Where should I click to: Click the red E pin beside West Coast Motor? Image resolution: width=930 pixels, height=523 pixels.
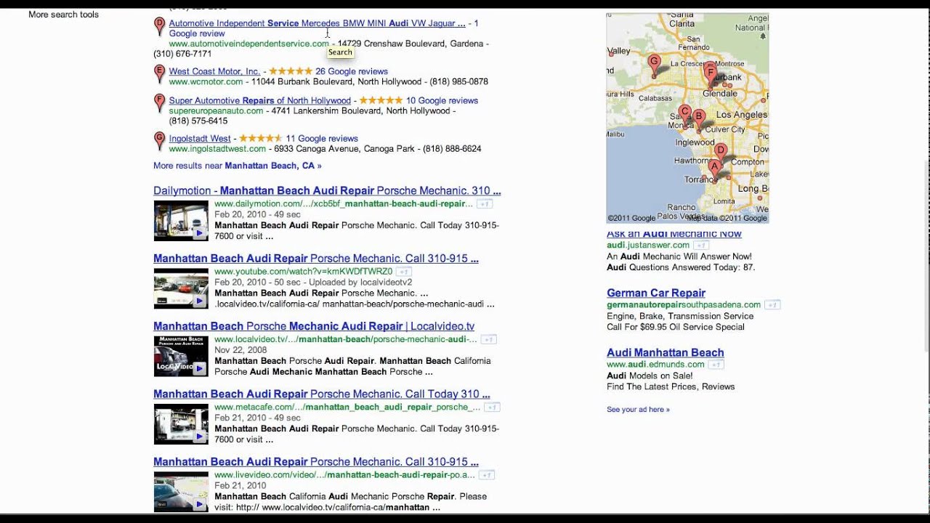click(160, 73)
